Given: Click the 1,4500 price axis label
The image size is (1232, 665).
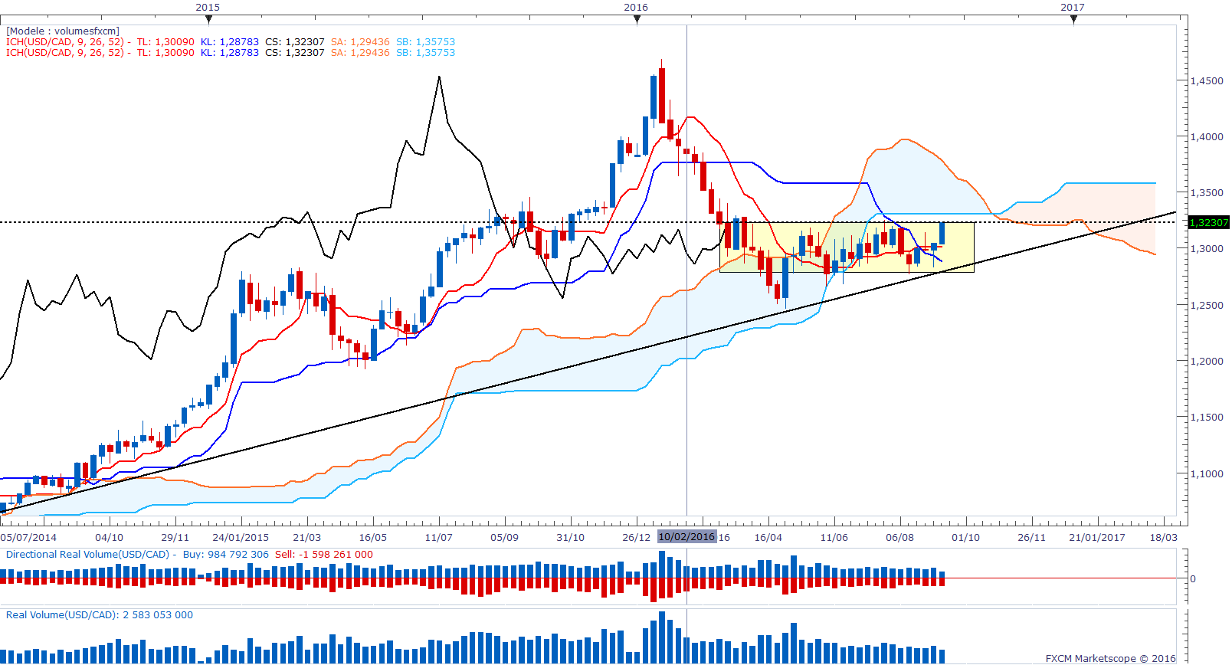Looking at the screenshot, I should [x=1207, y=81].
